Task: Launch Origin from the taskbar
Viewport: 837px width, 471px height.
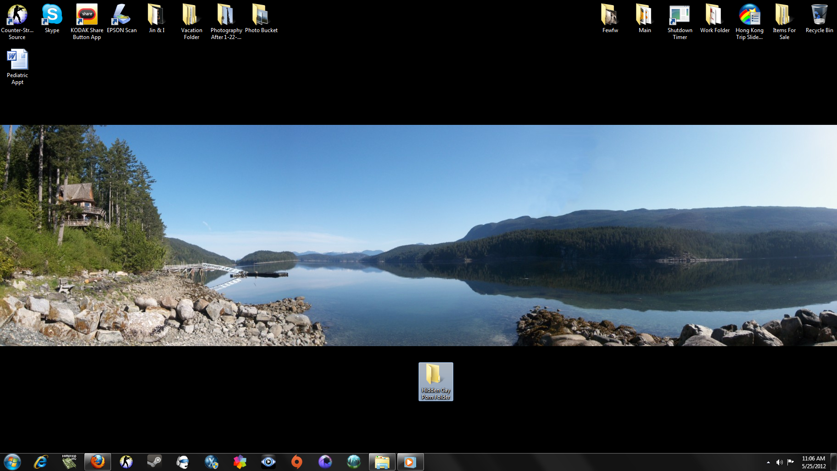Action: pyautogui.click(x=297, y=462)
